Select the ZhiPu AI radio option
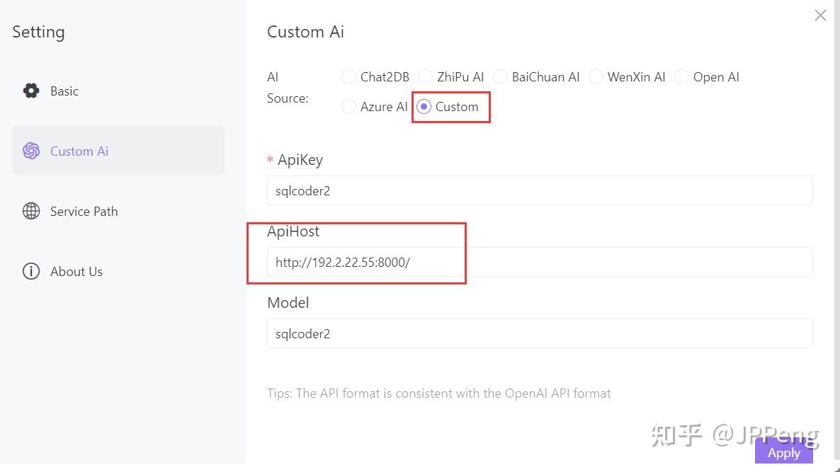840x472 pixels. (425, 77)
